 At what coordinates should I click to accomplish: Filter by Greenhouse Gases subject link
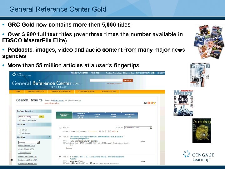(28, 156)
